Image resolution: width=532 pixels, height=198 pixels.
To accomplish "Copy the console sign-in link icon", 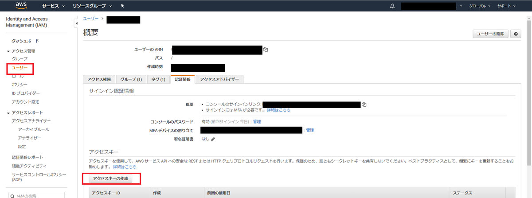I will (364, 105).
